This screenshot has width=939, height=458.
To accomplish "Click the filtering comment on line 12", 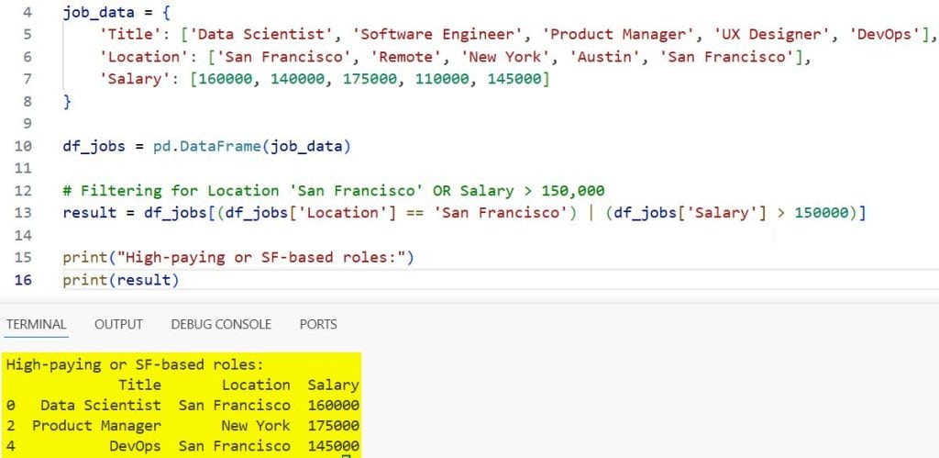I will point(334,191).
